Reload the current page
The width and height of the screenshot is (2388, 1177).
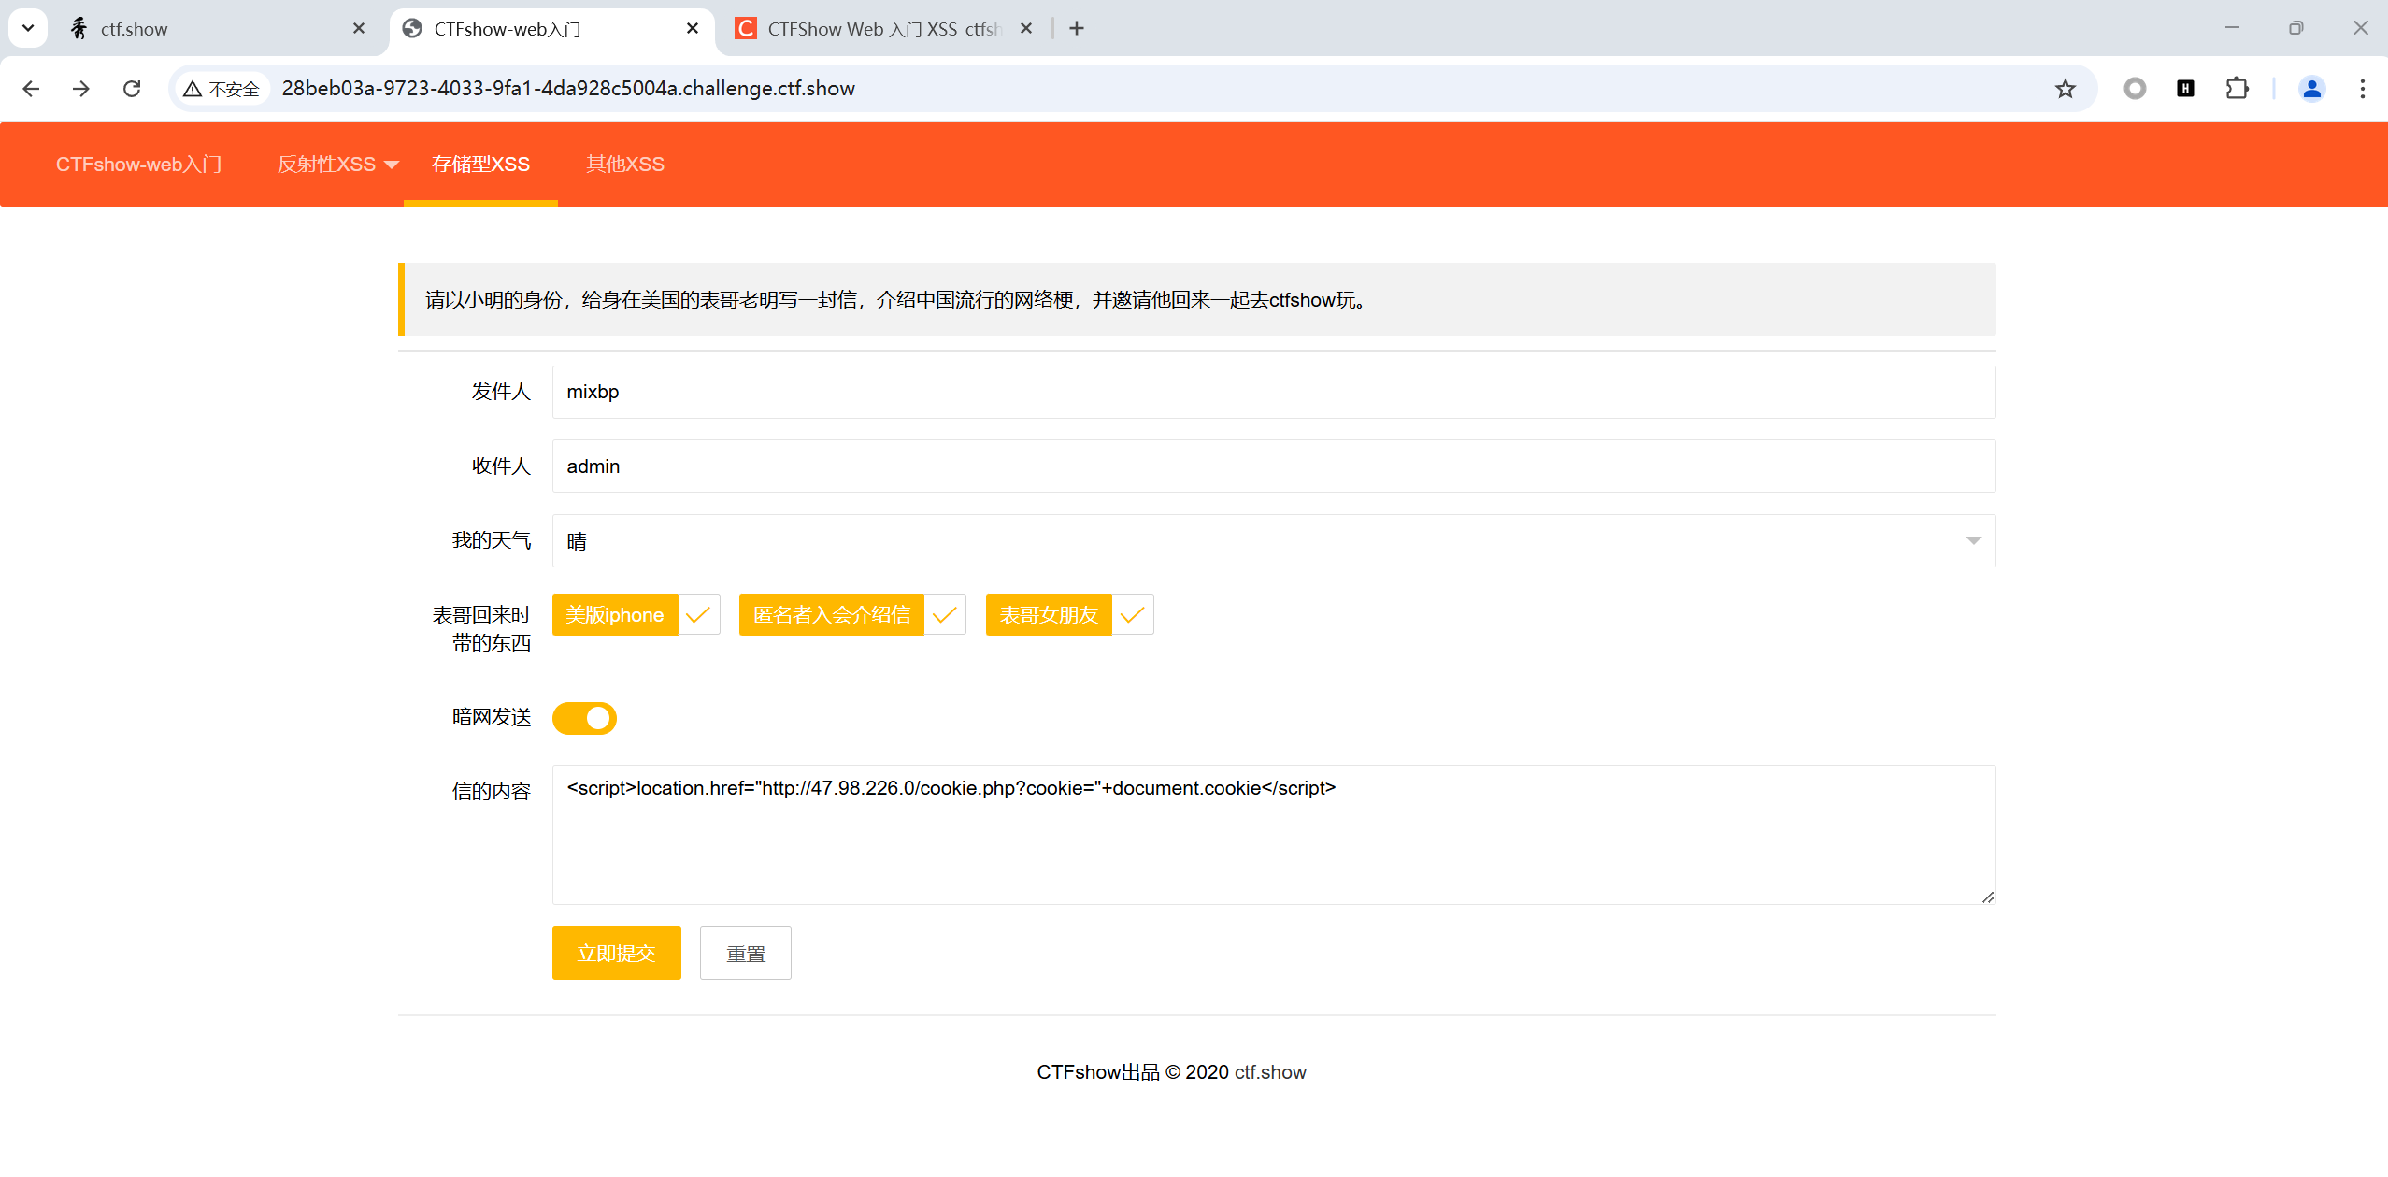coord(132,89)
